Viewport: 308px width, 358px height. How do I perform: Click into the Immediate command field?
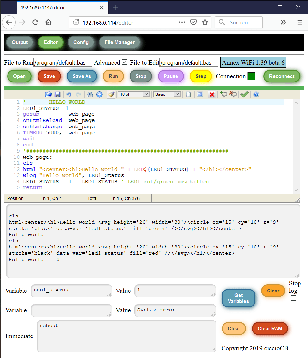pyautogui.click(x=127, y=336)
